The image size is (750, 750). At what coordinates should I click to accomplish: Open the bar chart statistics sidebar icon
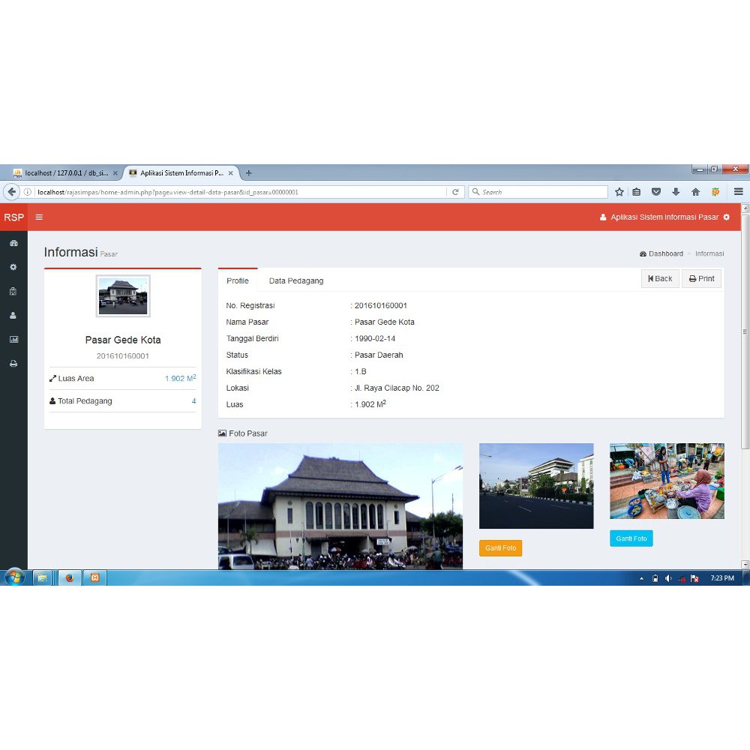pyautogui.click(x=13, y=339)
